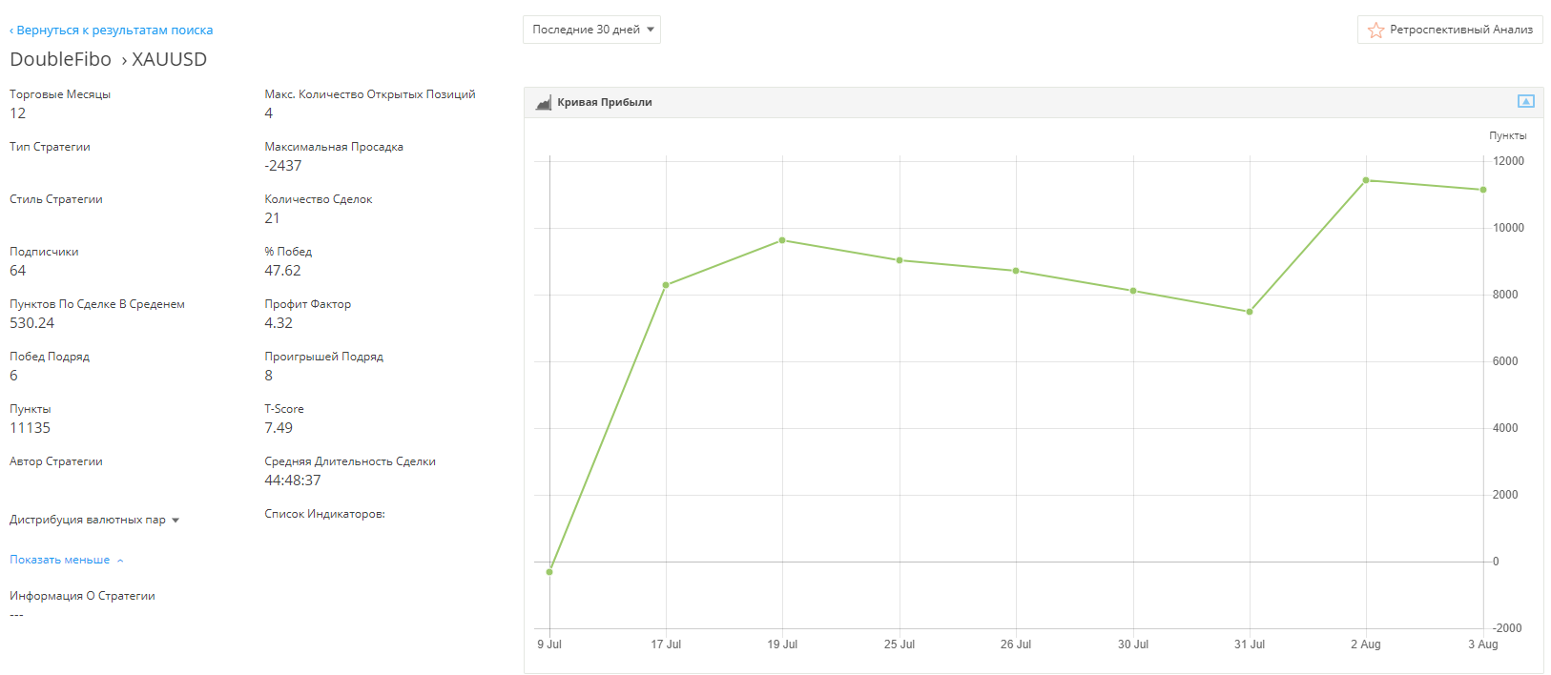The height and width of the screenshot is (675, 1551).
Task: Click the star icon for Ретроспективный Анализ
Action: (x=1375, y=31)
